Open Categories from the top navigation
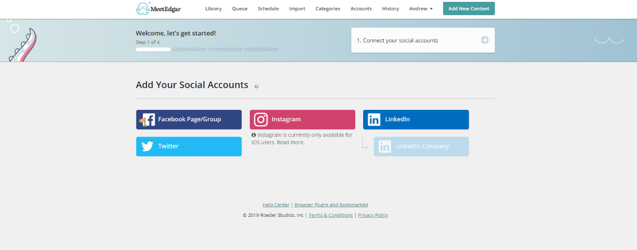The image size is (637, 250). pos(328,9)
